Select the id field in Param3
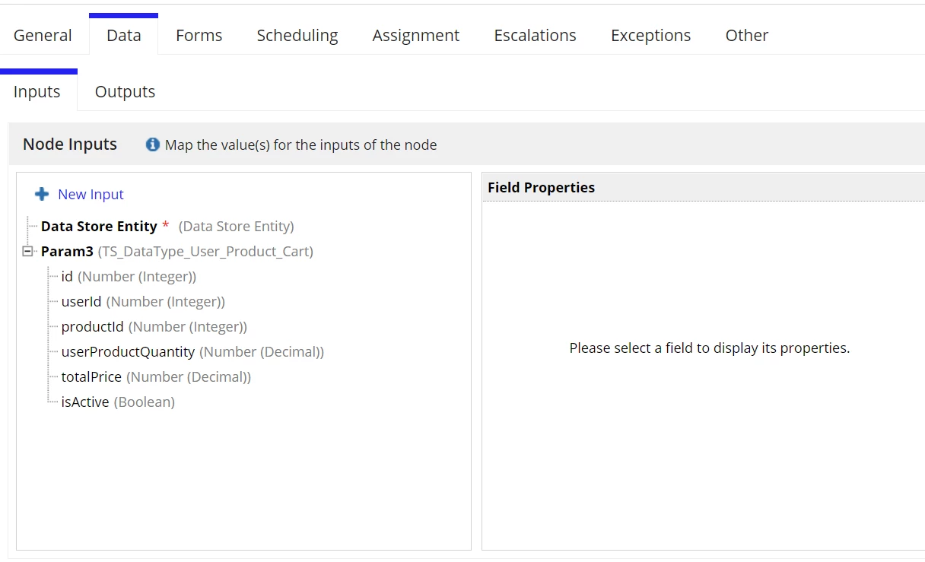Screen dimensions: 925x562 pos(129,277)
